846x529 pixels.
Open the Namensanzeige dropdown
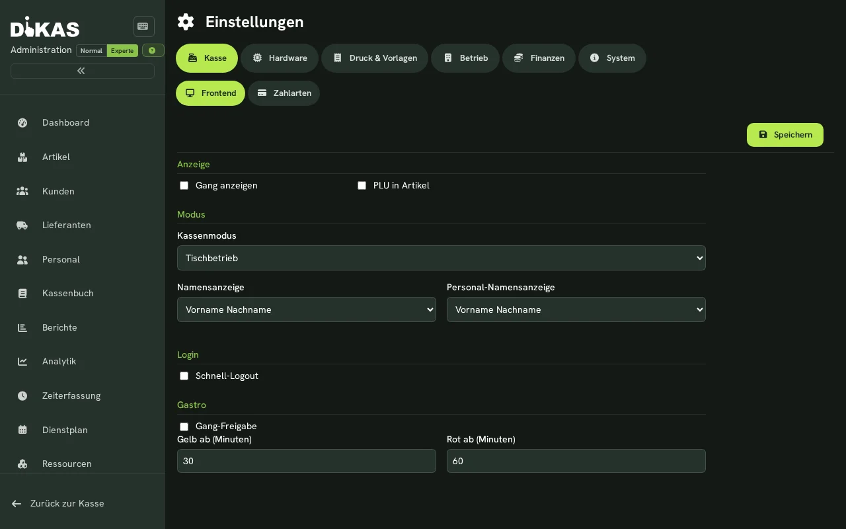tap(307, 309)
